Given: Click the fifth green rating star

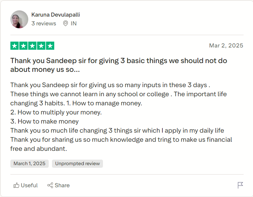Looking at the screenshot, I should pyautogui.click(x=50, y=46).
